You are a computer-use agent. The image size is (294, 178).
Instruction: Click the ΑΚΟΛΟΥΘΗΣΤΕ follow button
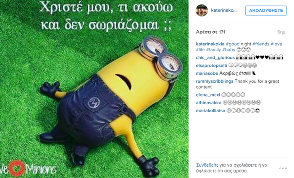click(x=266, y=10)
